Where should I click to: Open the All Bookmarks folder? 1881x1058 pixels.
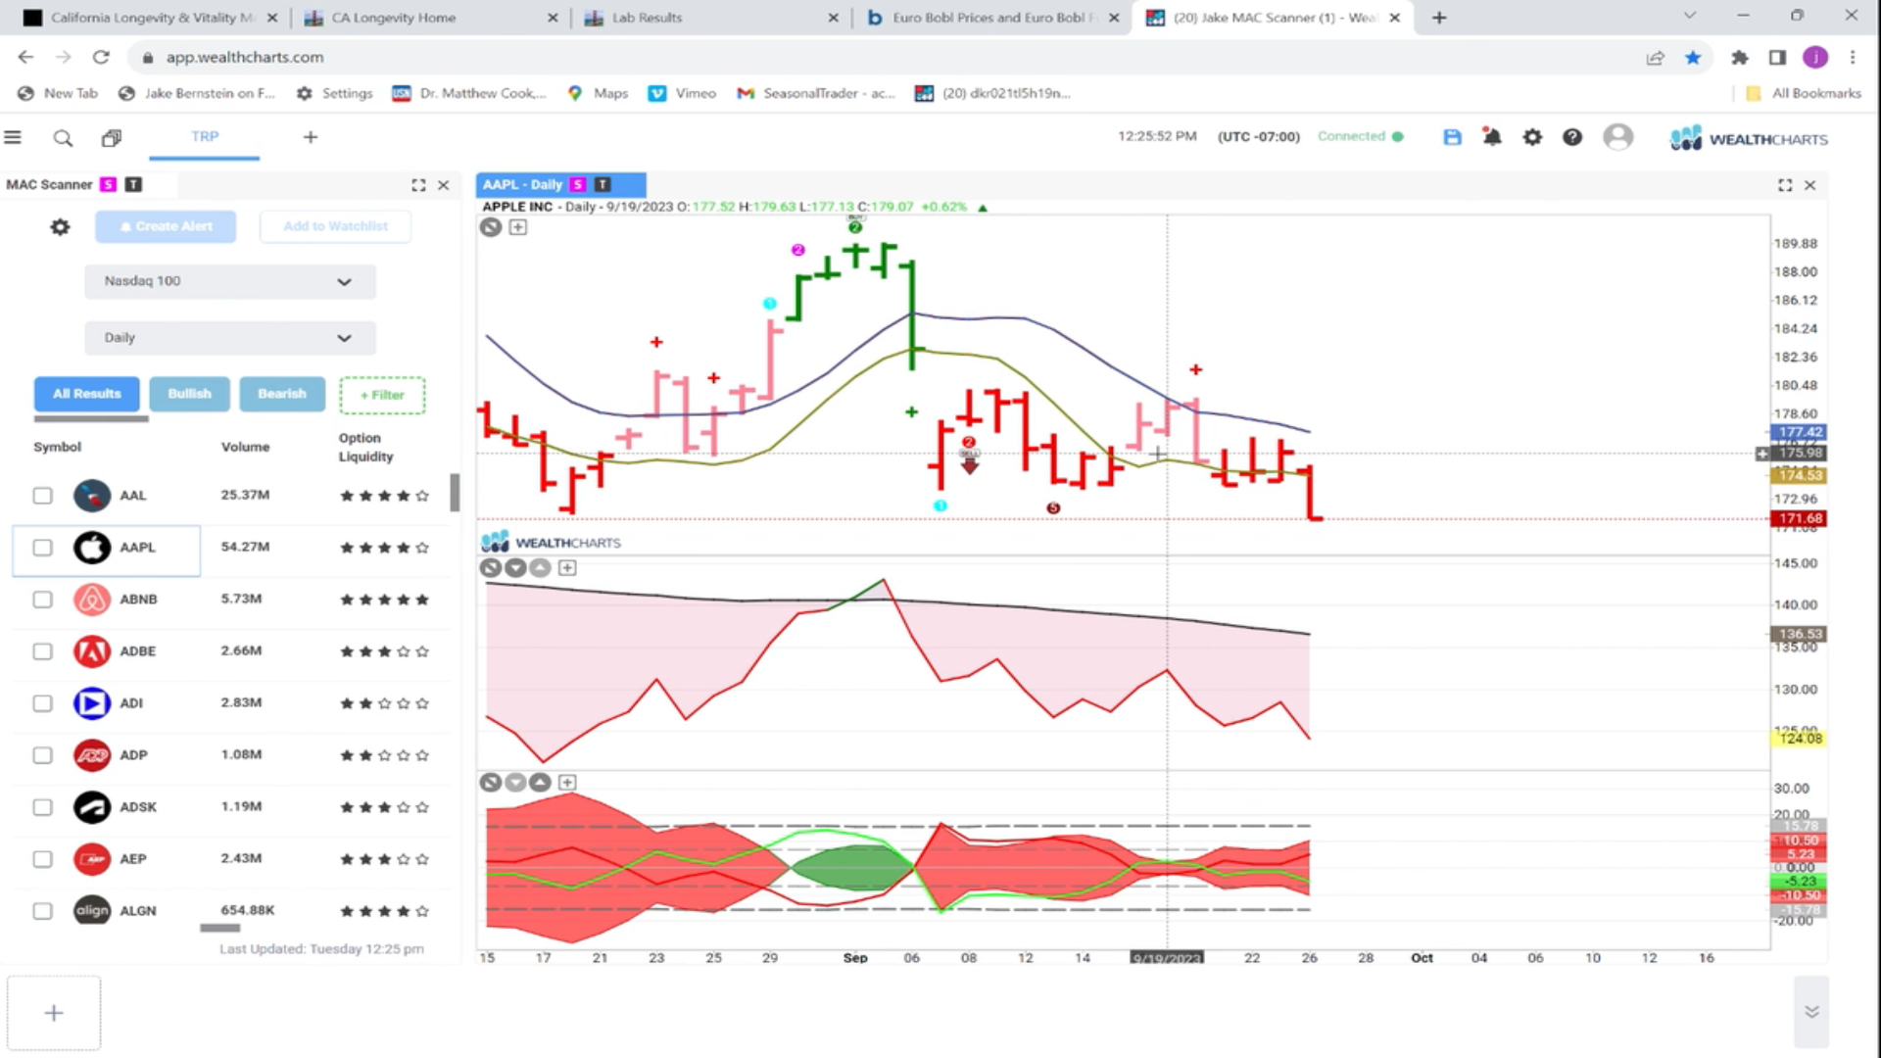(x=1804, y=93)
